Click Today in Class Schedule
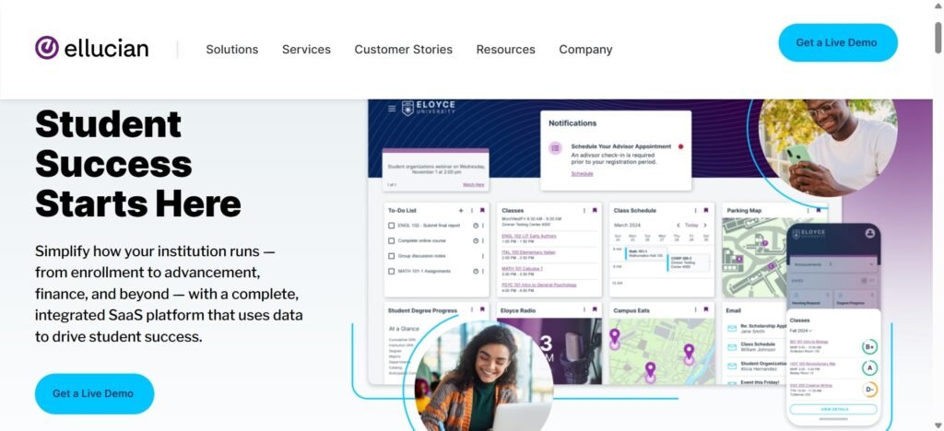 (691, 226)
